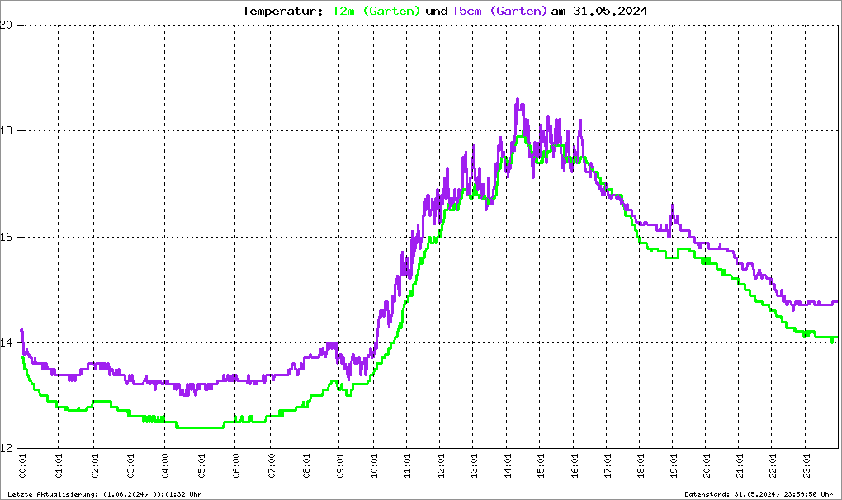Click the purple T5cm (Garten) legend label
Image resolution: width=842 pixels, height=500 pixels.
(x=499, y=12)
